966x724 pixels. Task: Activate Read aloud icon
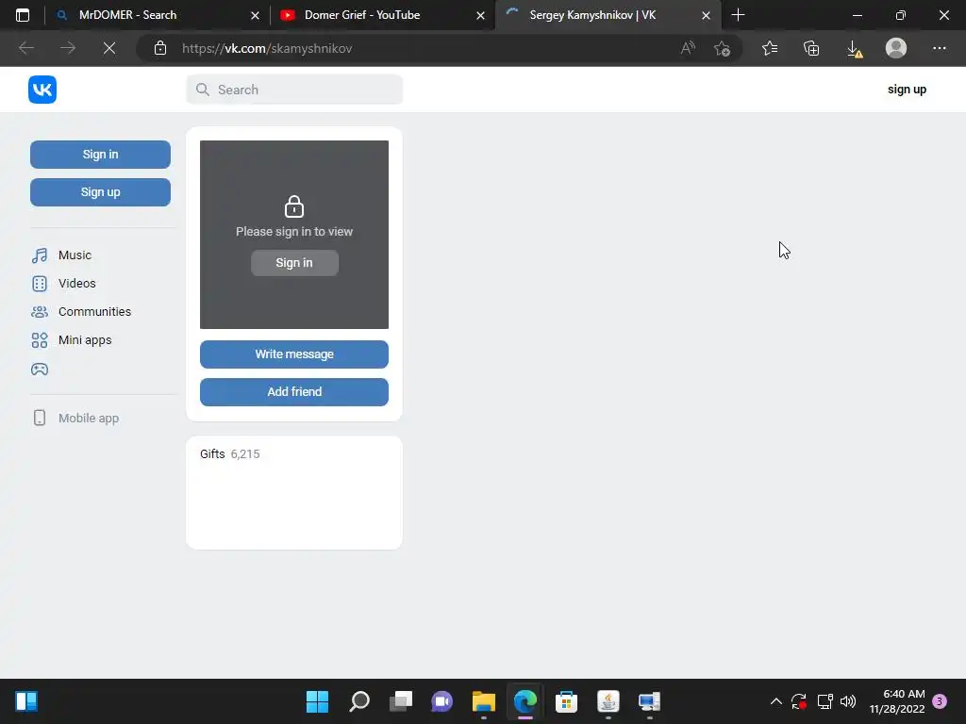688,48
